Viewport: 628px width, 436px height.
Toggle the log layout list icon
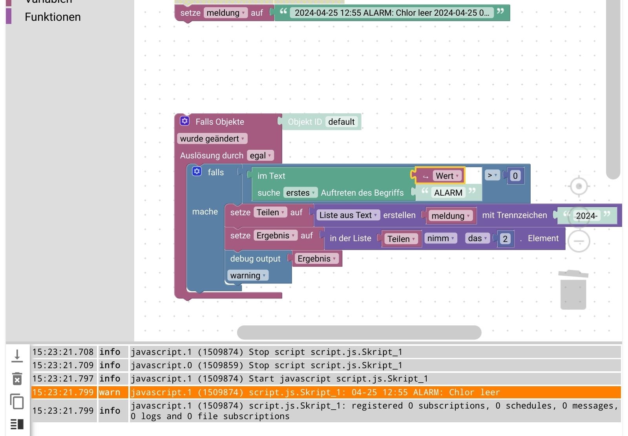pyautogui.click(x=17, y=424)
